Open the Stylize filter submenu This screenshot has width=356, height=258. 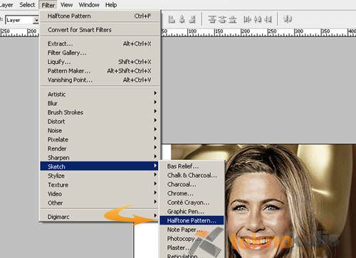point(100,176)
